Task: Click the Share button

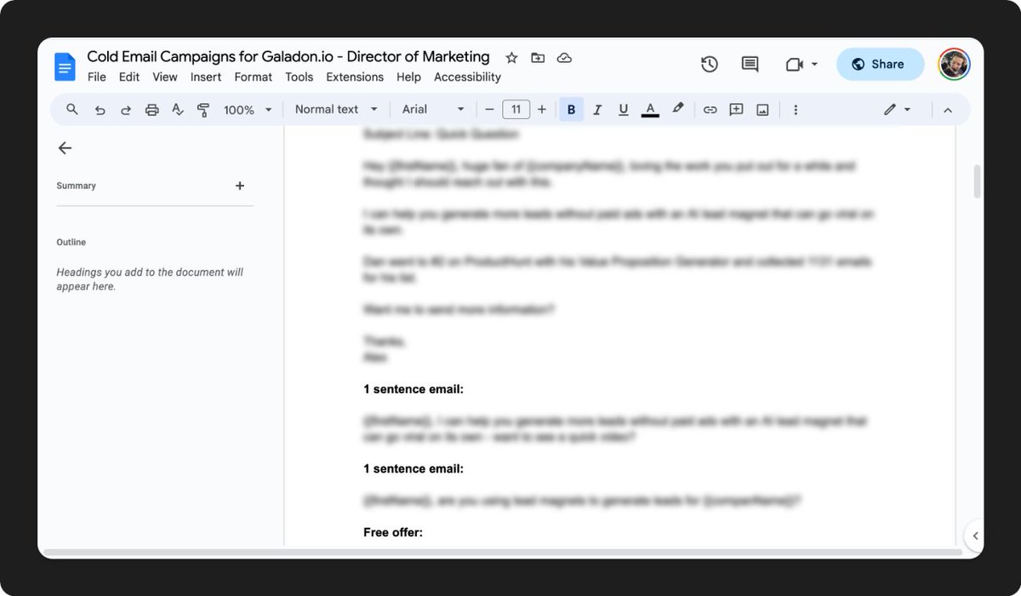Action: pos(880,64)
